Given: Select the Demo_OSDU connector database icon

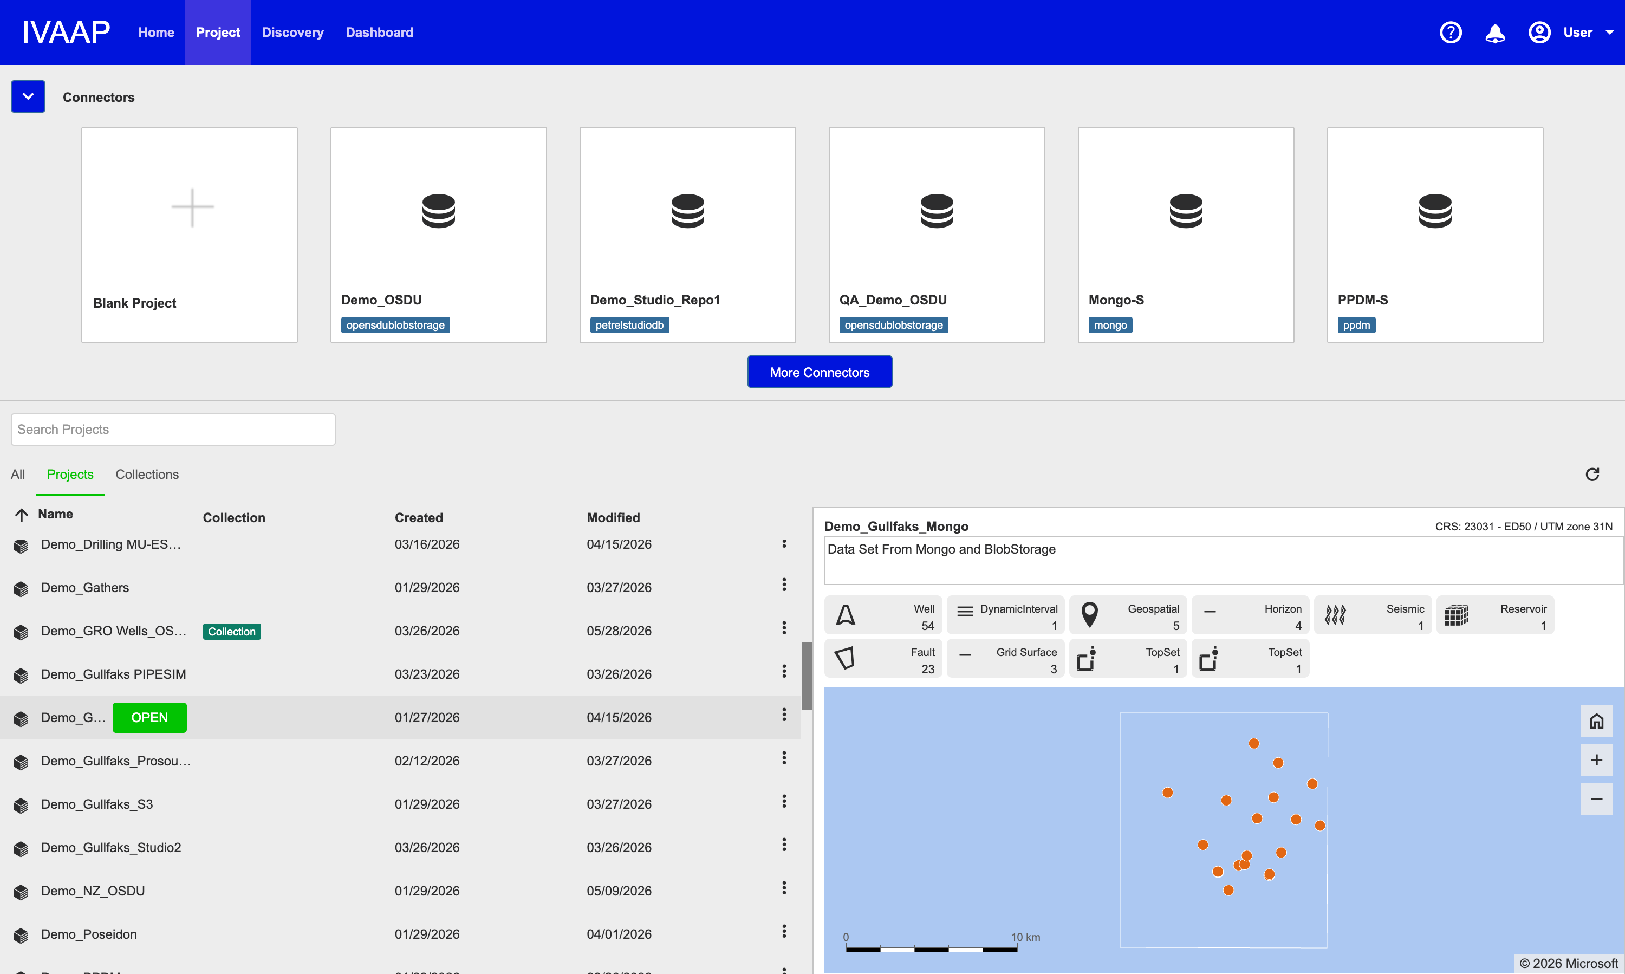Looking at the screenshot, I should pos(438,211).
